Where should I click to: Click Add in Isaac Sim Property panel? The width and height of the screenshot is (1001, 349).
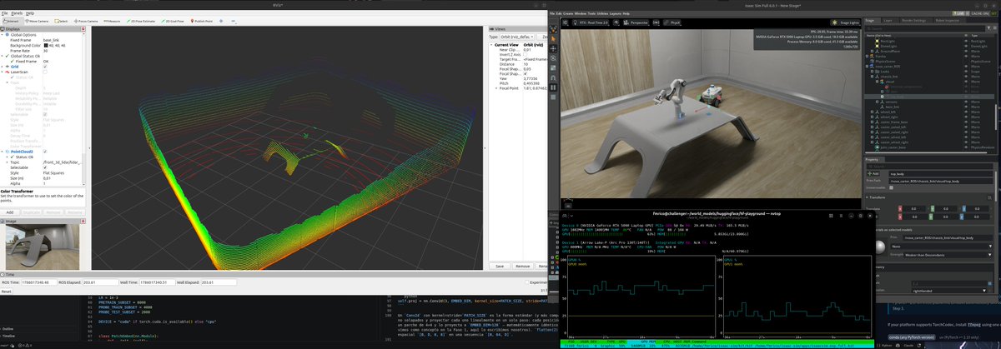(x=873, y=174)
